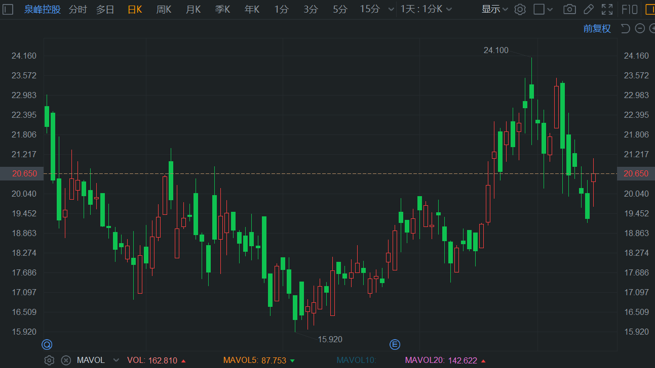Click the 前复权 adjustment link
655x368 pixels.
click(x=597, y=28)
